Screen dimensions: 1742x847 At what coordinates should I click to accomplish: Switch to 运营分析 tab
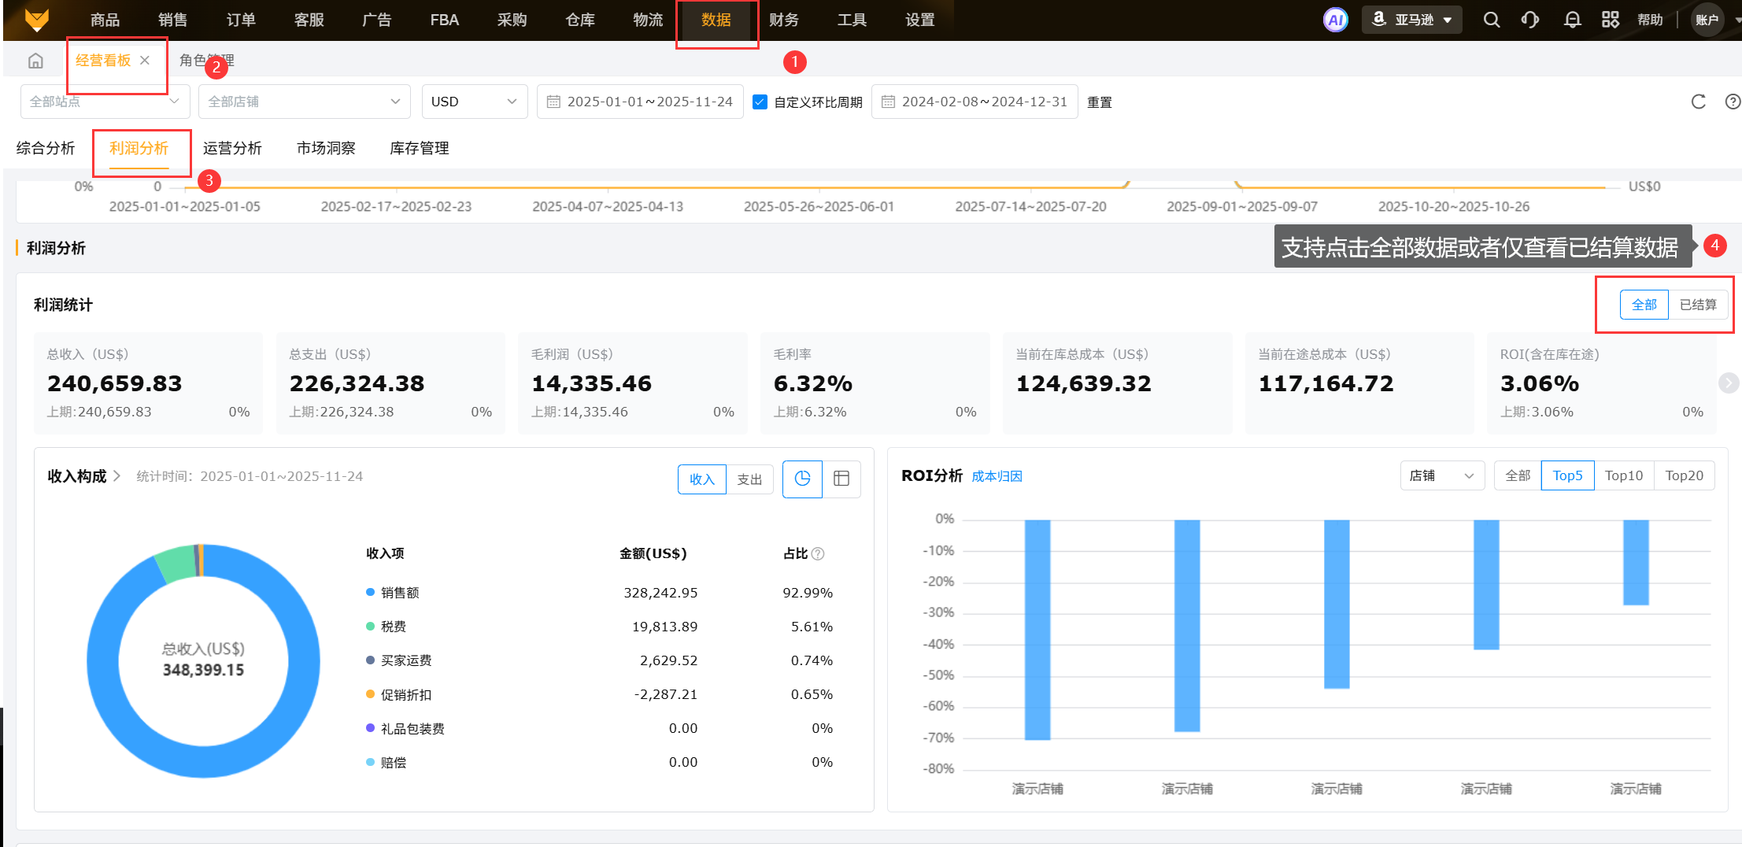click(232, 148)
